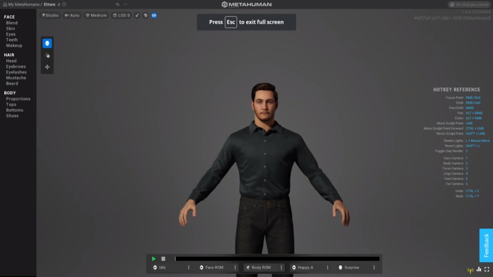Click the info icon next to Ettore
The image size is (493, 277).
point(64,4)
